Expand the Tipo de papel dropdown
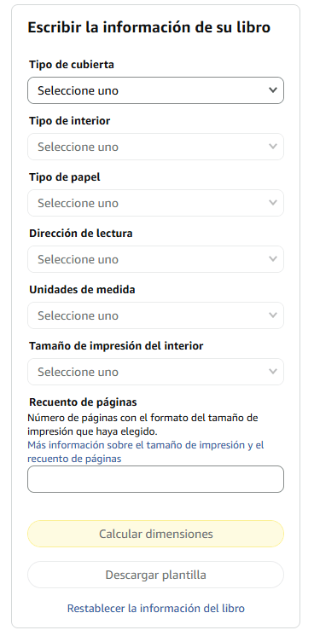The image size is (314, 636). [x=155, y=203]
